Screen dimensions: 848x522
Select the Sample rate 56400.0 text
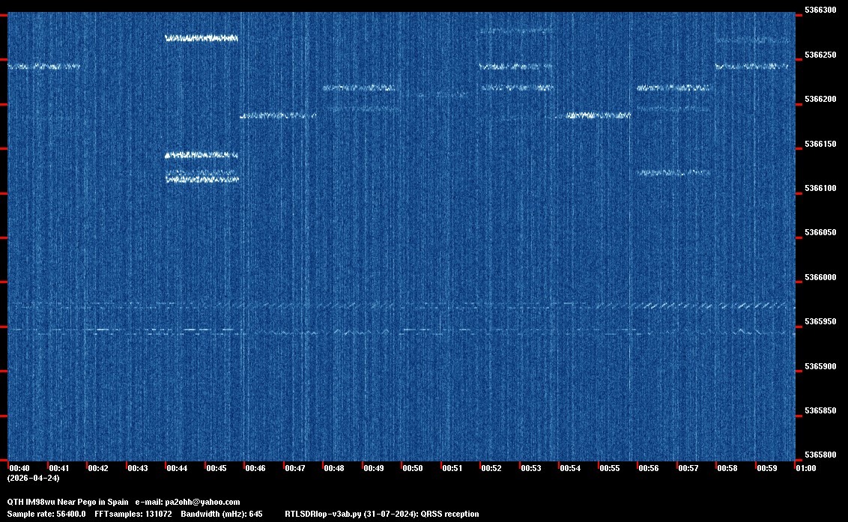[x=46, y=514]
